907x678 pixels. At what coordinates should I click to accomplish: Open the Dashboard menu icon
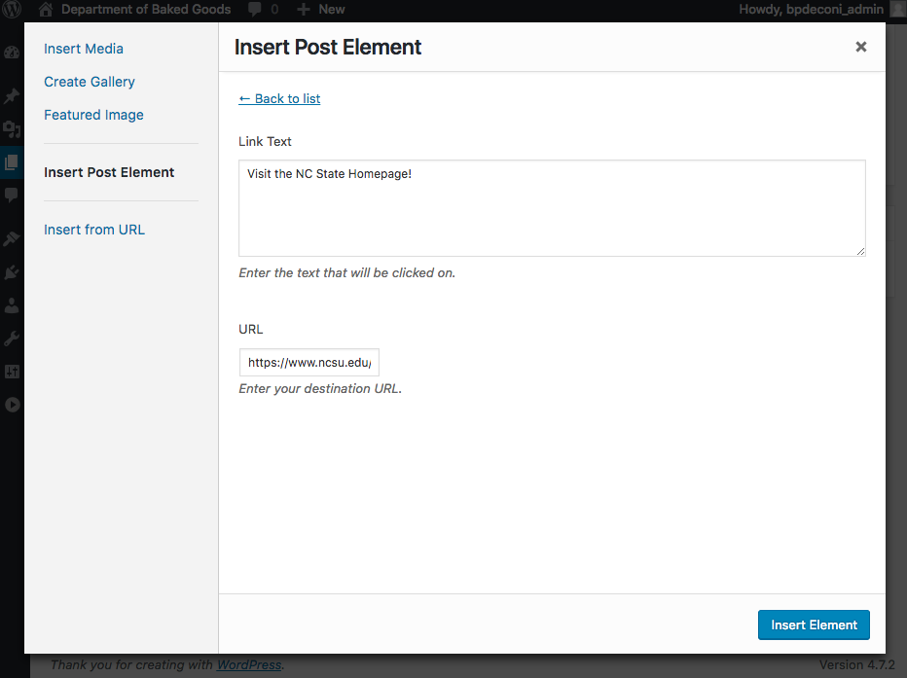pos(12,54)
